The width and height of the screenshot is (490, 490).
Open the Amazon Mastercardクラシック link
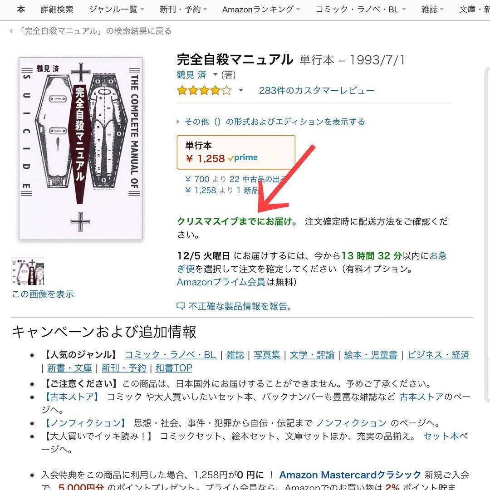[350, 475]
